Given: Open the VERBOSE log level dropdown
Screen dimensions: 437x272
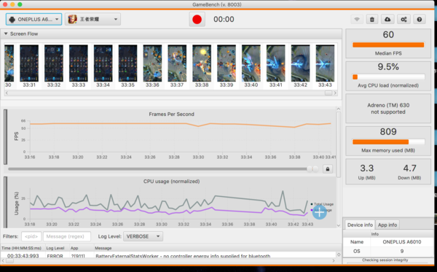Looking at the screenshot, I should pos(143,236).
